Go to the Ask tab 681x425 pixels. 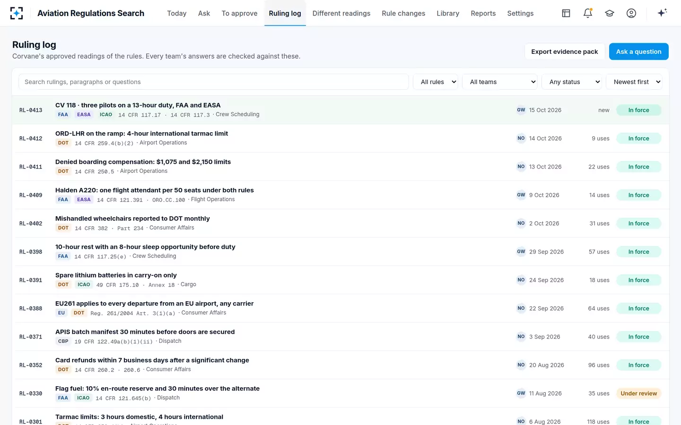tap(204, 13)
